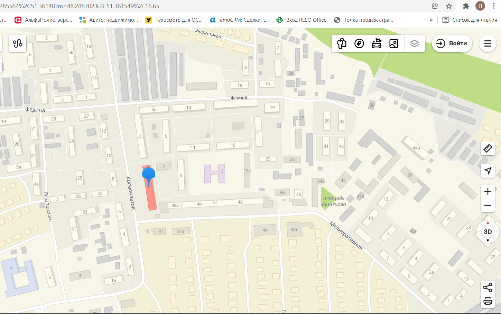The width and height of the screenshot is (501, 314).
Task: Open browser extensions puzzle icon
Action: point(466,6)
